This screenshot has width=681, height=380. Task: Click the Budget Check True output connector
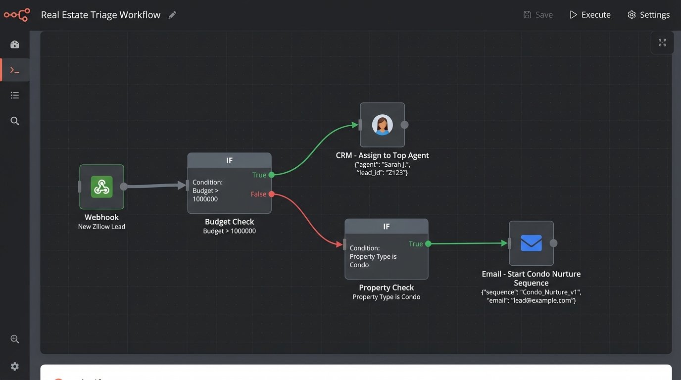(x=271, y=175)
